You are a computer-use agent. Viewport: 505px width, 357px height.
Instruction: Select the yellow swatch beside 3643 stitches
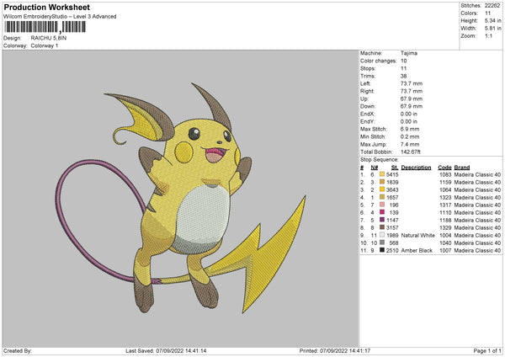click(382, 189)
